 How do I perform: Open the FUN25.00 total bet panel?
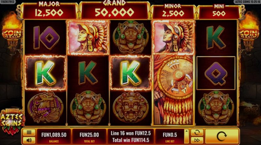pyautogui.click(x=89, y=136)
